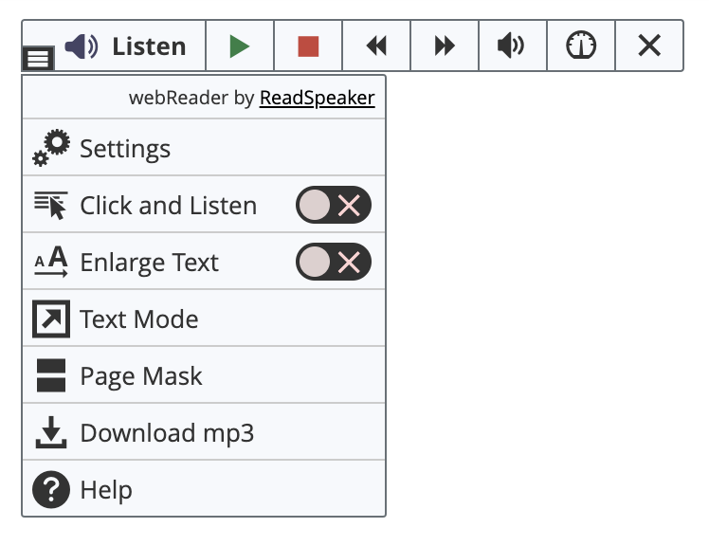Open the reading speed gauge icon
Screen dimensions: 709x546
581,45
